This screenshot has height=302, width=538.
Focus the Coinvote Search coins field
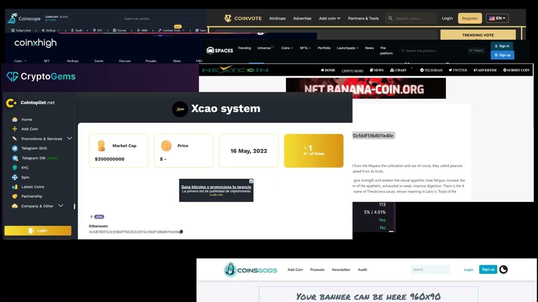(x=411, y=18)
